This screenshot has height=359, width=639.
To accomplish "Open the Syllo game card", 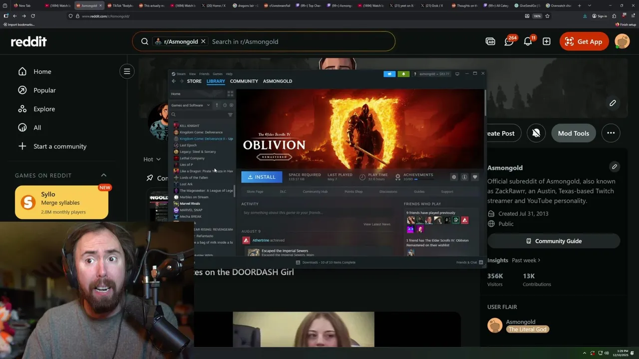I will point(61,202).
